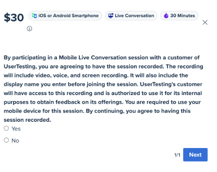Click the "No" option label text
This screenshot has width=217, height=172.
pyautogui.click(x=15, y=141)
